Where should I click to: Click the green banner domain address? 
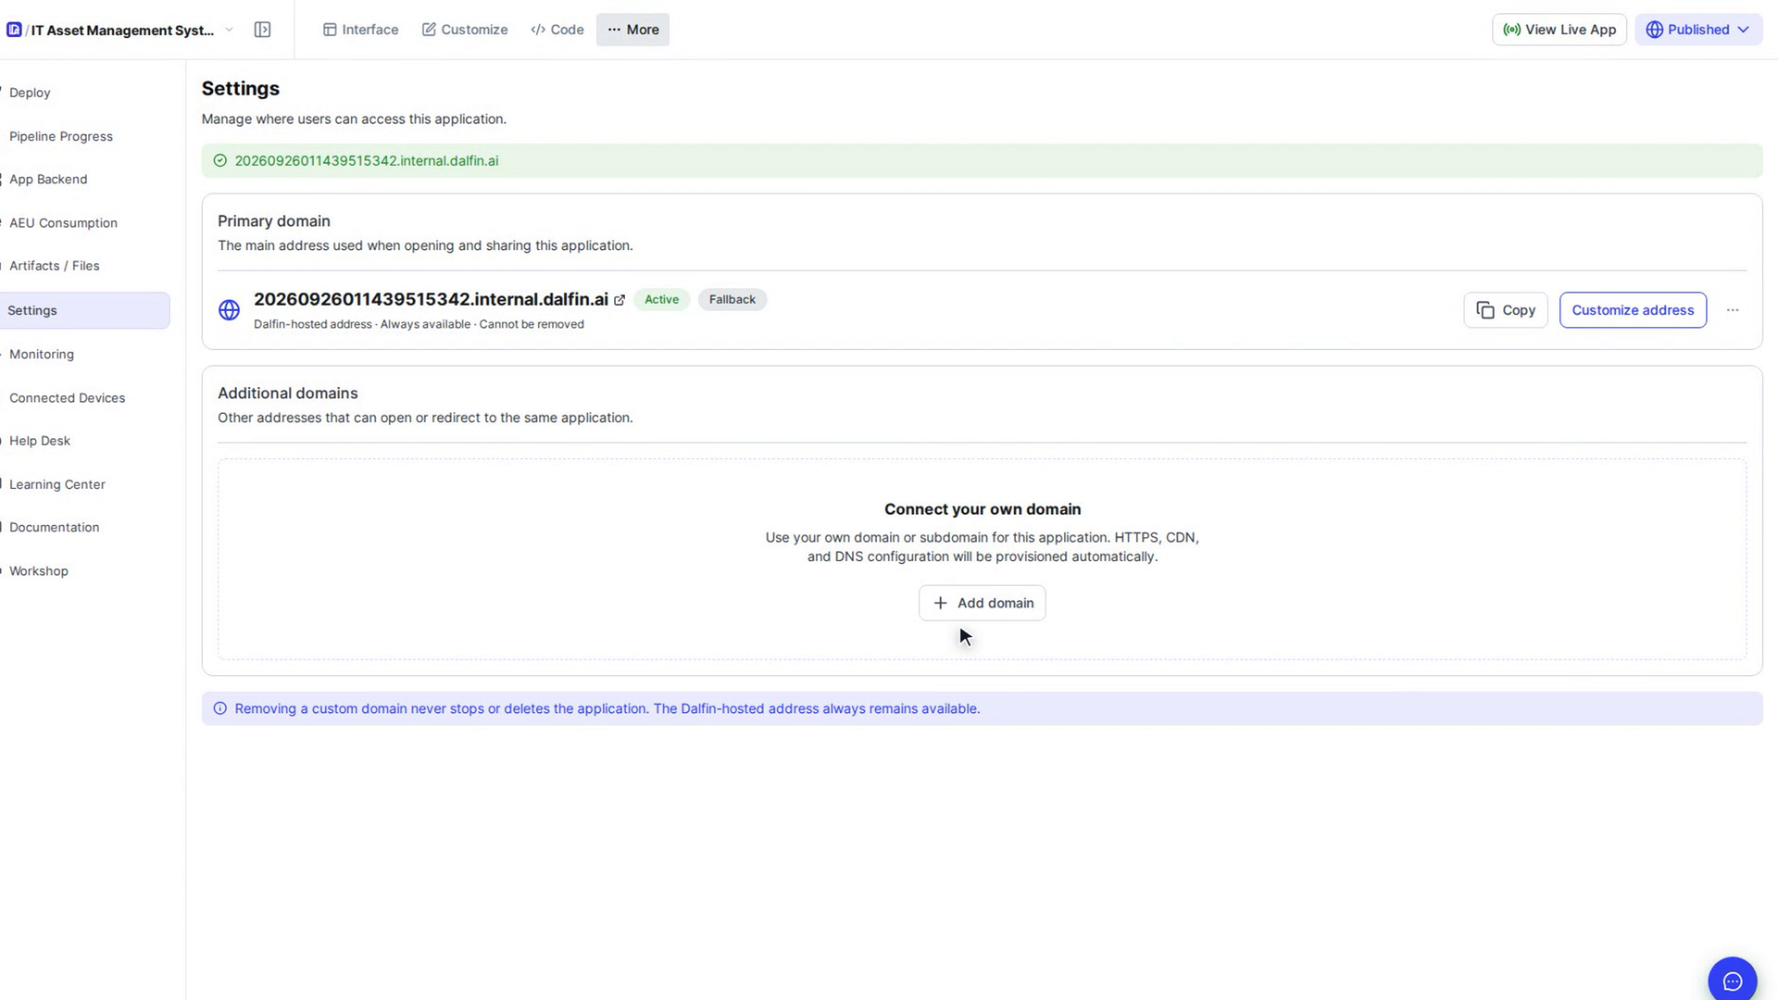[x=367, y=161]
